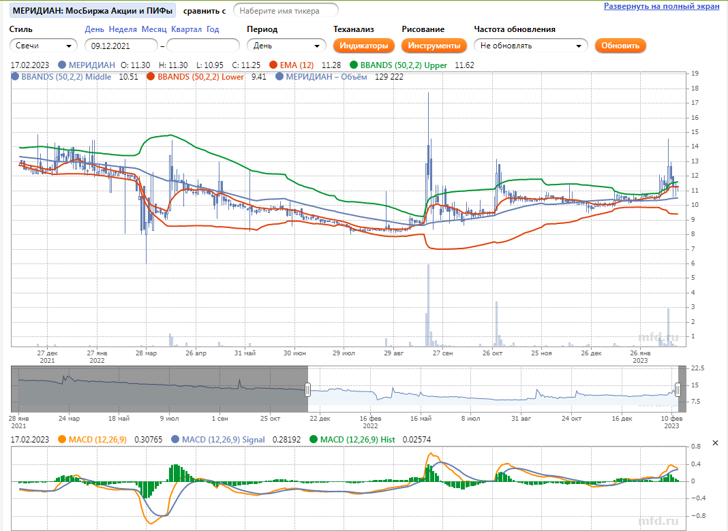728x531 pixels.
Task: Open the Индикаторы panel
Action: click(365, 46)
